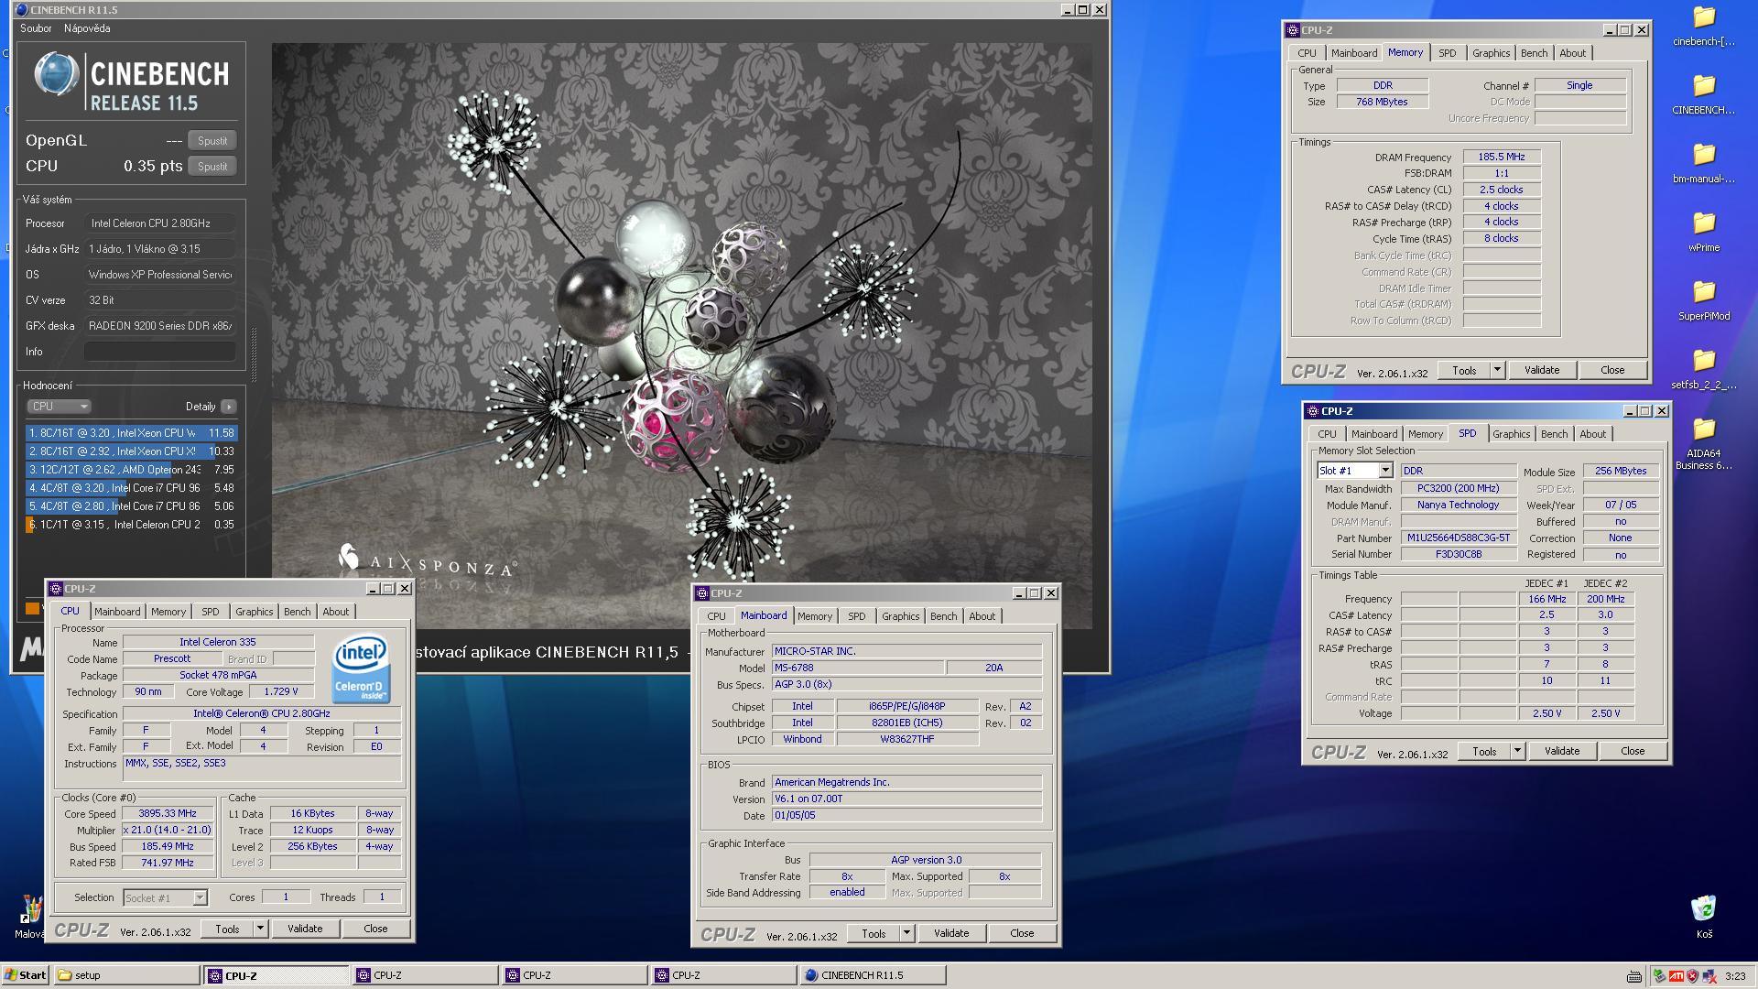Click the taskbar clock showing 3:23
The width and height of the screenshot is (1758, 989).
tap(1734, 976)
